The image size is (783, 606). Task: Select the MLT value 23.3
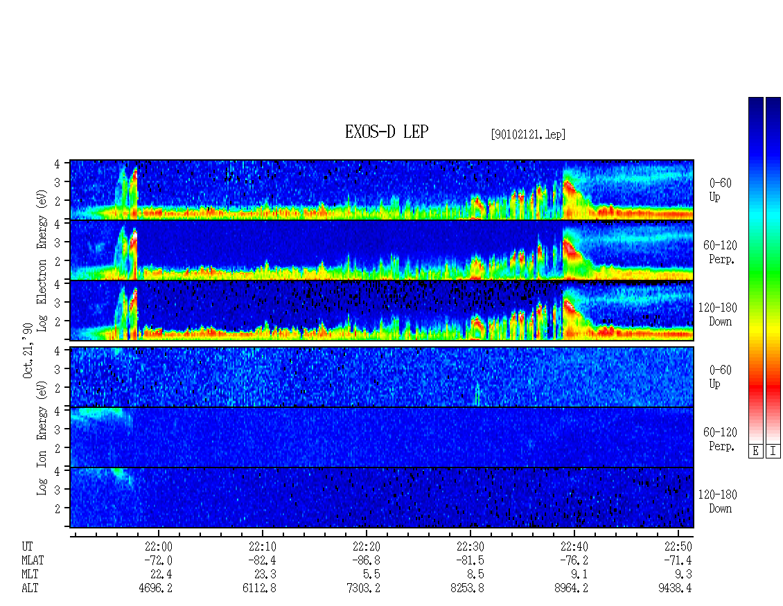(x=265, y=574)
